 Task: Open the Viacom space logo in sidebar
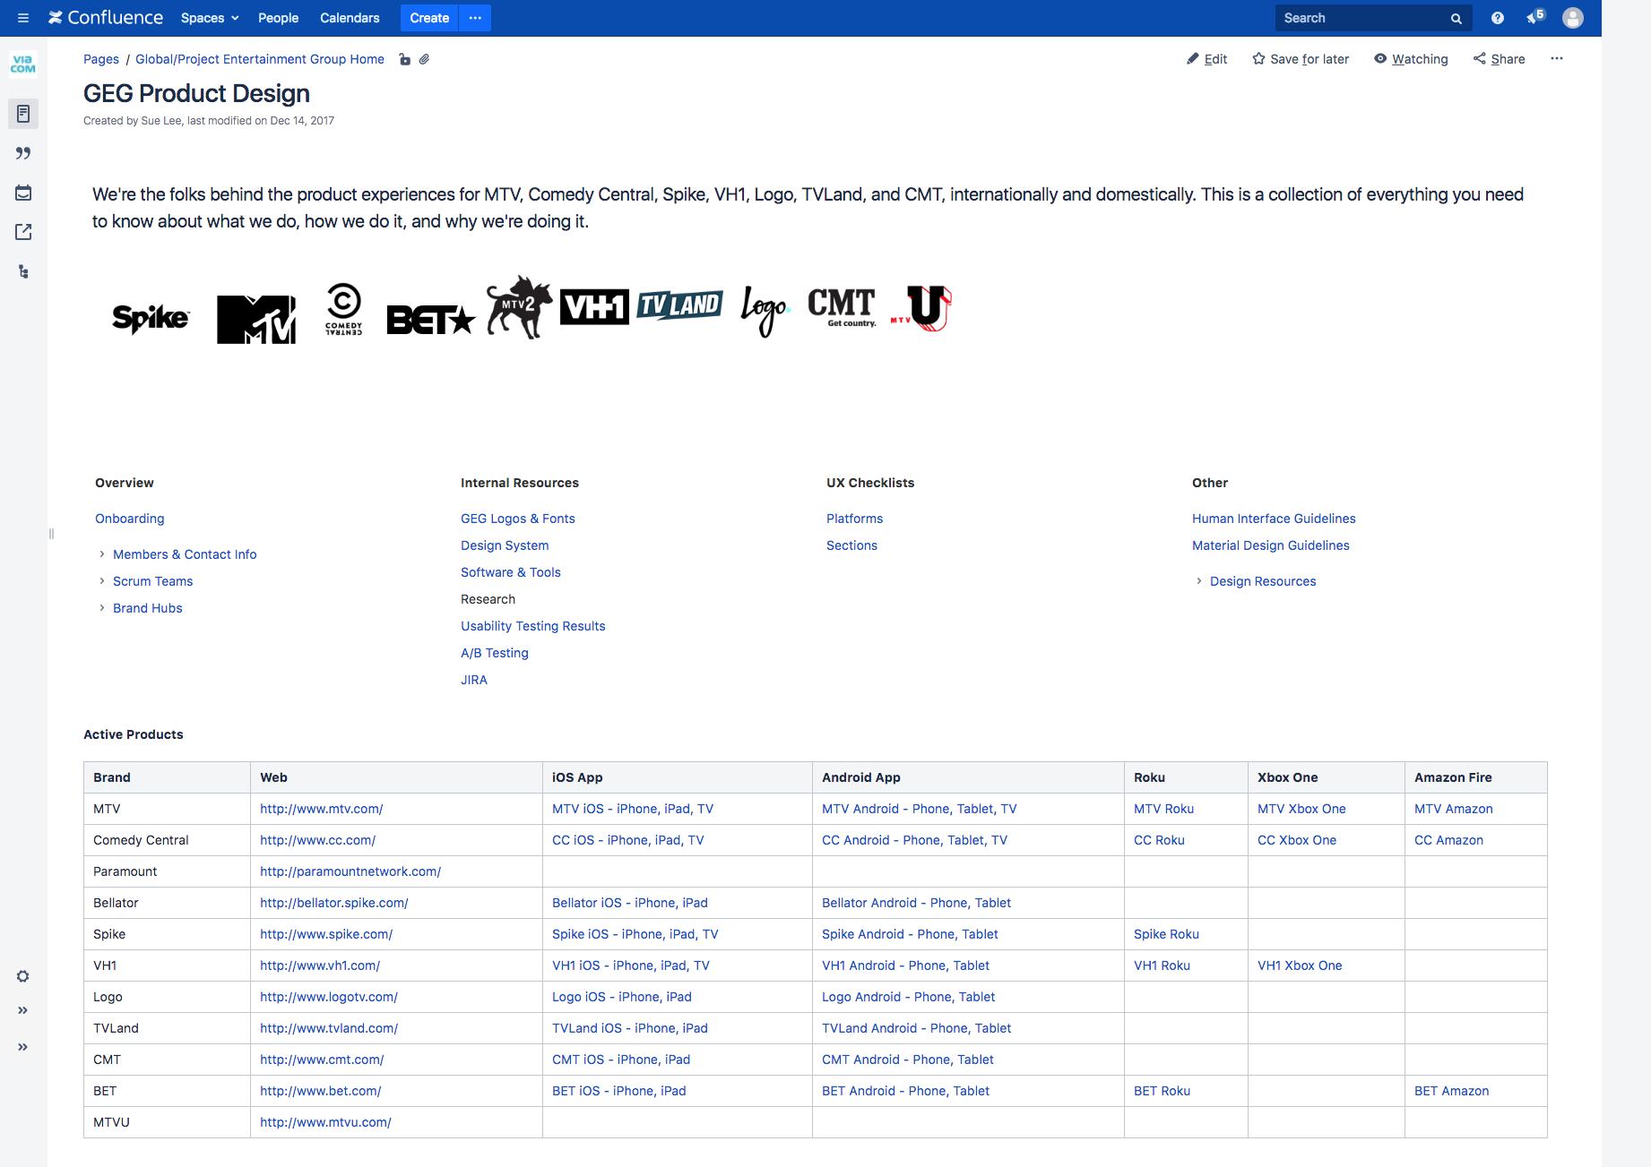[23, 64]
